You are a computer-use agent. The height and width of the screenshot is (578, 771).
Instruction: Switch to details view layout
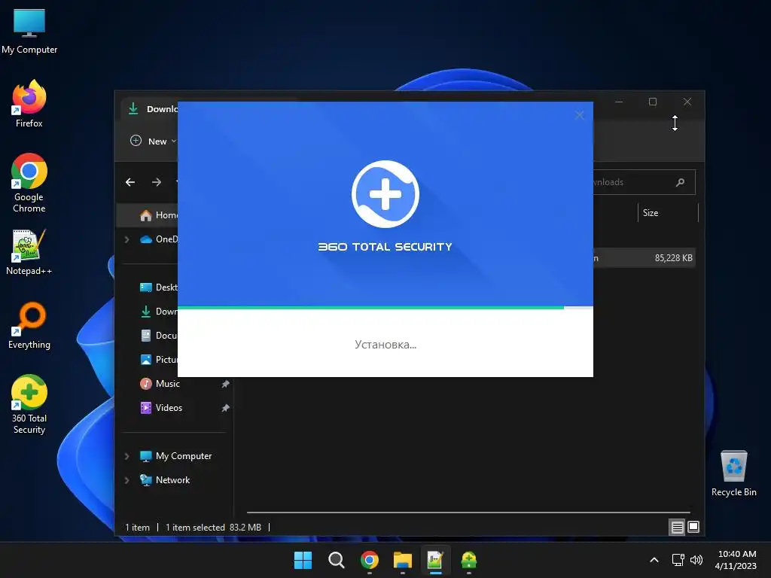pos(677,528)
